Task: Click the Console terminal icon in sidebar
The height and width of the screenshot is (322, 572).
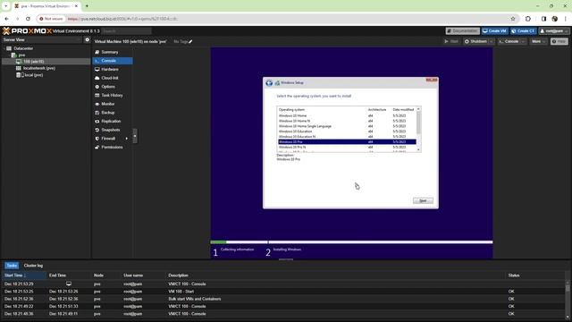Action: 97,61
